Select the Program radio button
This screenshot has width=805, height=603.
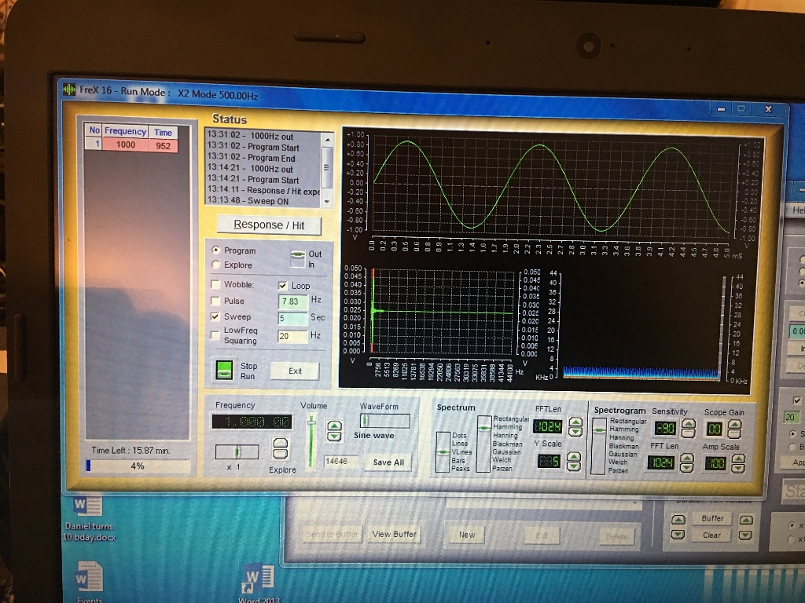tap(216, 250)
